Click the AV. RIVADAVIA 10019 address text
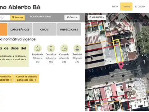The image size is (149, 112). click(x=40, y=16)
